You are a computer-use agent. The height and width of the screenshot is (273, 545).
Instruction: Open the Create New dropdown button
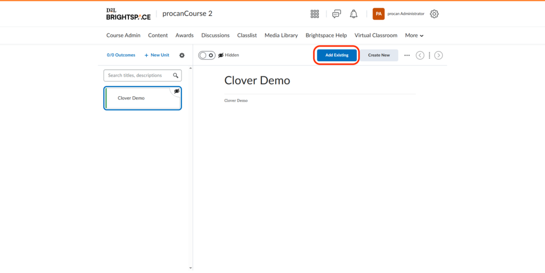tap(379, 55)
